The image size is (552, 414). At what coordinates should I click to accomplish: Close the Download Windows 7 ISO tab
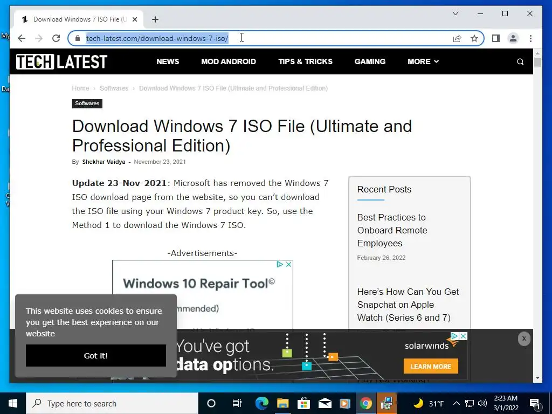(135, 19)
